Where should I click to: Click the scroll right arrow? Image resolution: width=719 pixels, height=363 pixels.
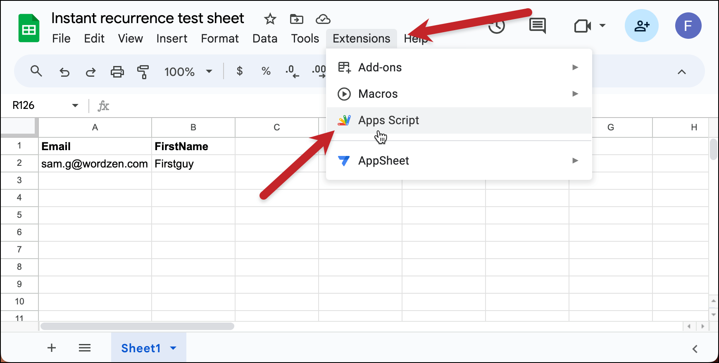tap(702, 326)
